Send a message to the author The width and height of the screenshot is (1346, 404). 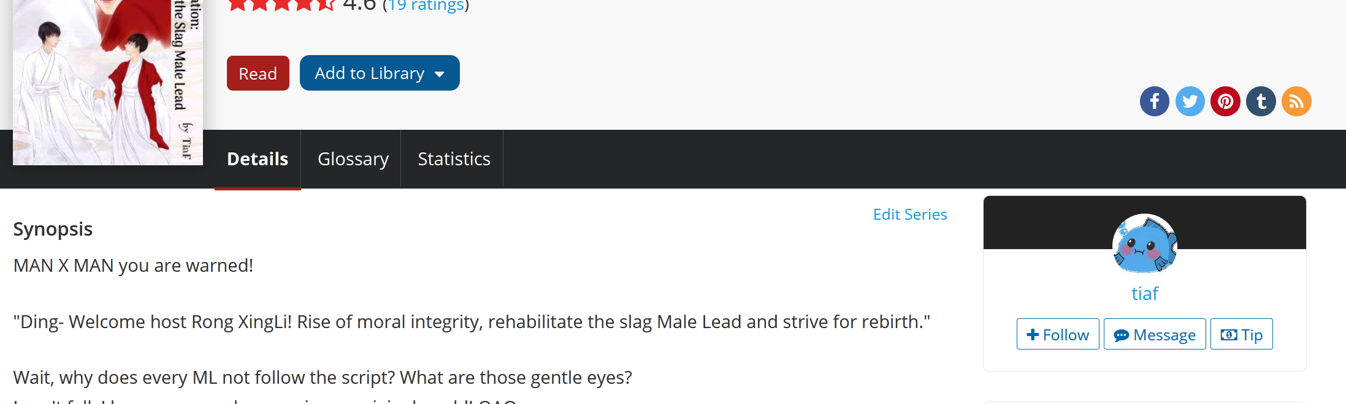point(1155,334)
